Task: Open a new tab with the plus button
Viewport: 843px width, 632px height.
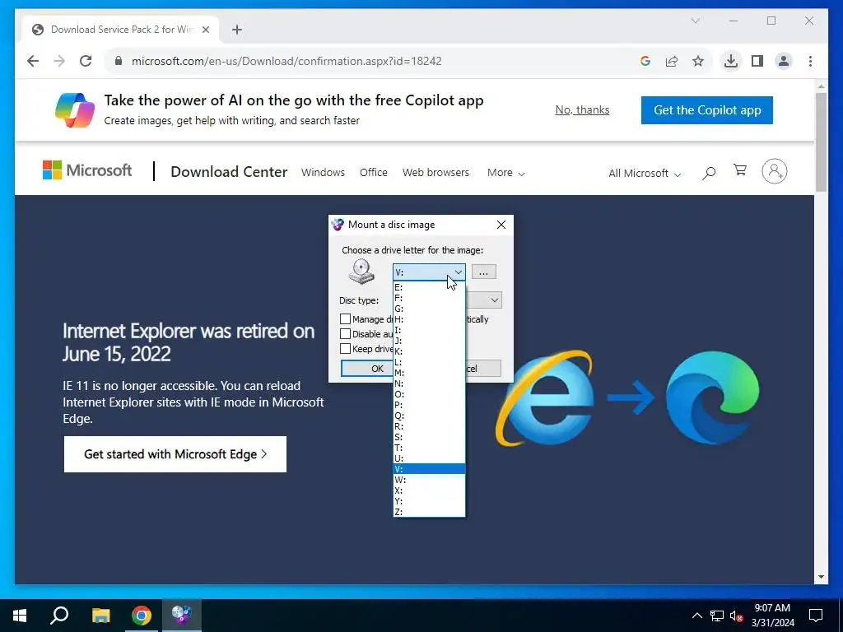Action: coord(237,30)
